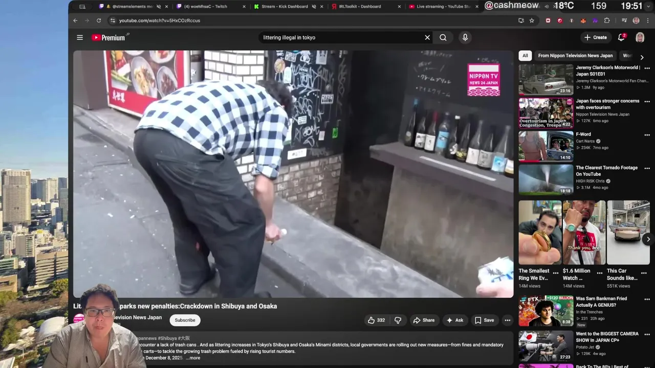Open YouTube notifications bell
The height and width of the screenshot is (368, 655).
(621, 37)
